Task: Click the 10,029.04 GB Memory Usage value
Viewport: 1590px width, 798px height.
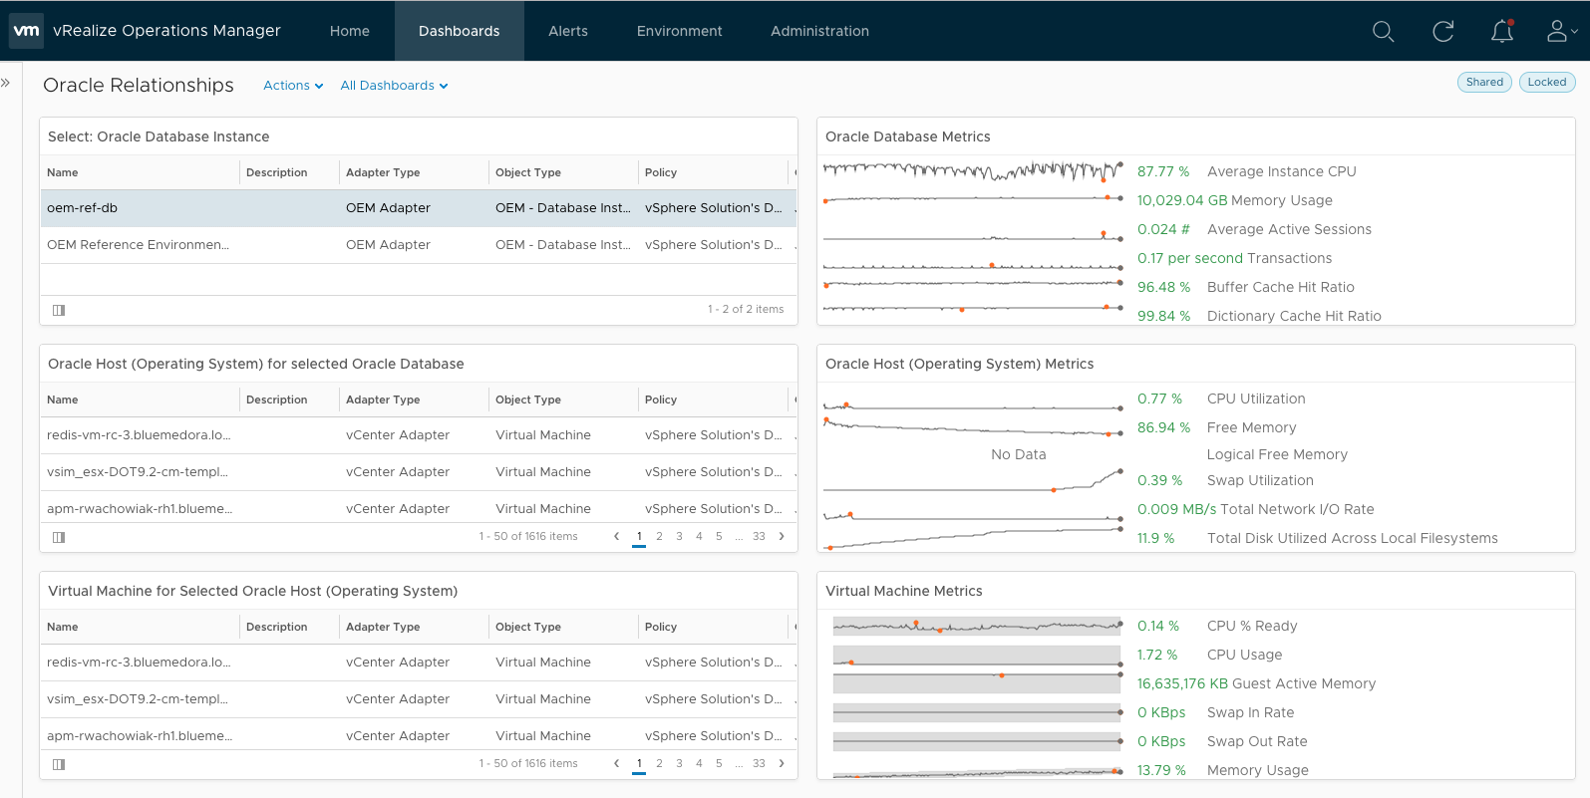Action: pos(1182,200)
